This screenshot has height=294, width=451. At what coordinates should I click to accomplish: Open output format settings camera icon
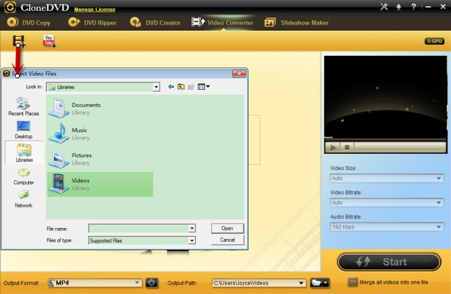151,282
